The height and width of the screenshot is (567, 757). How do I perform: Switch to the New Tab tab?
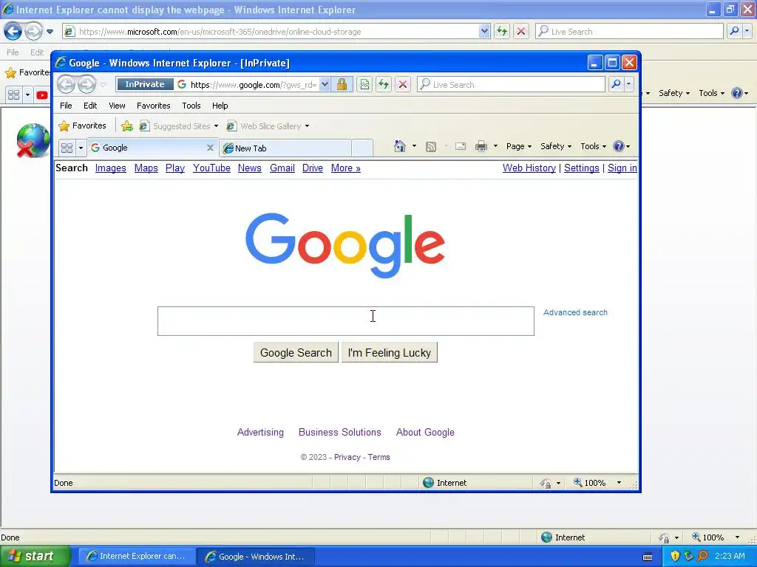pos(285,148)
